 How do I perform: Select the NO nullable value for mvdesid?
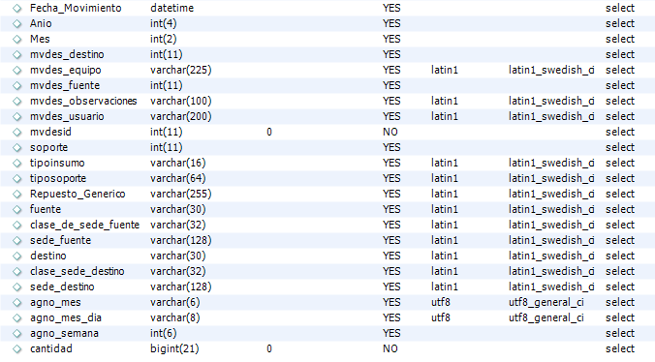pos(390,132)
